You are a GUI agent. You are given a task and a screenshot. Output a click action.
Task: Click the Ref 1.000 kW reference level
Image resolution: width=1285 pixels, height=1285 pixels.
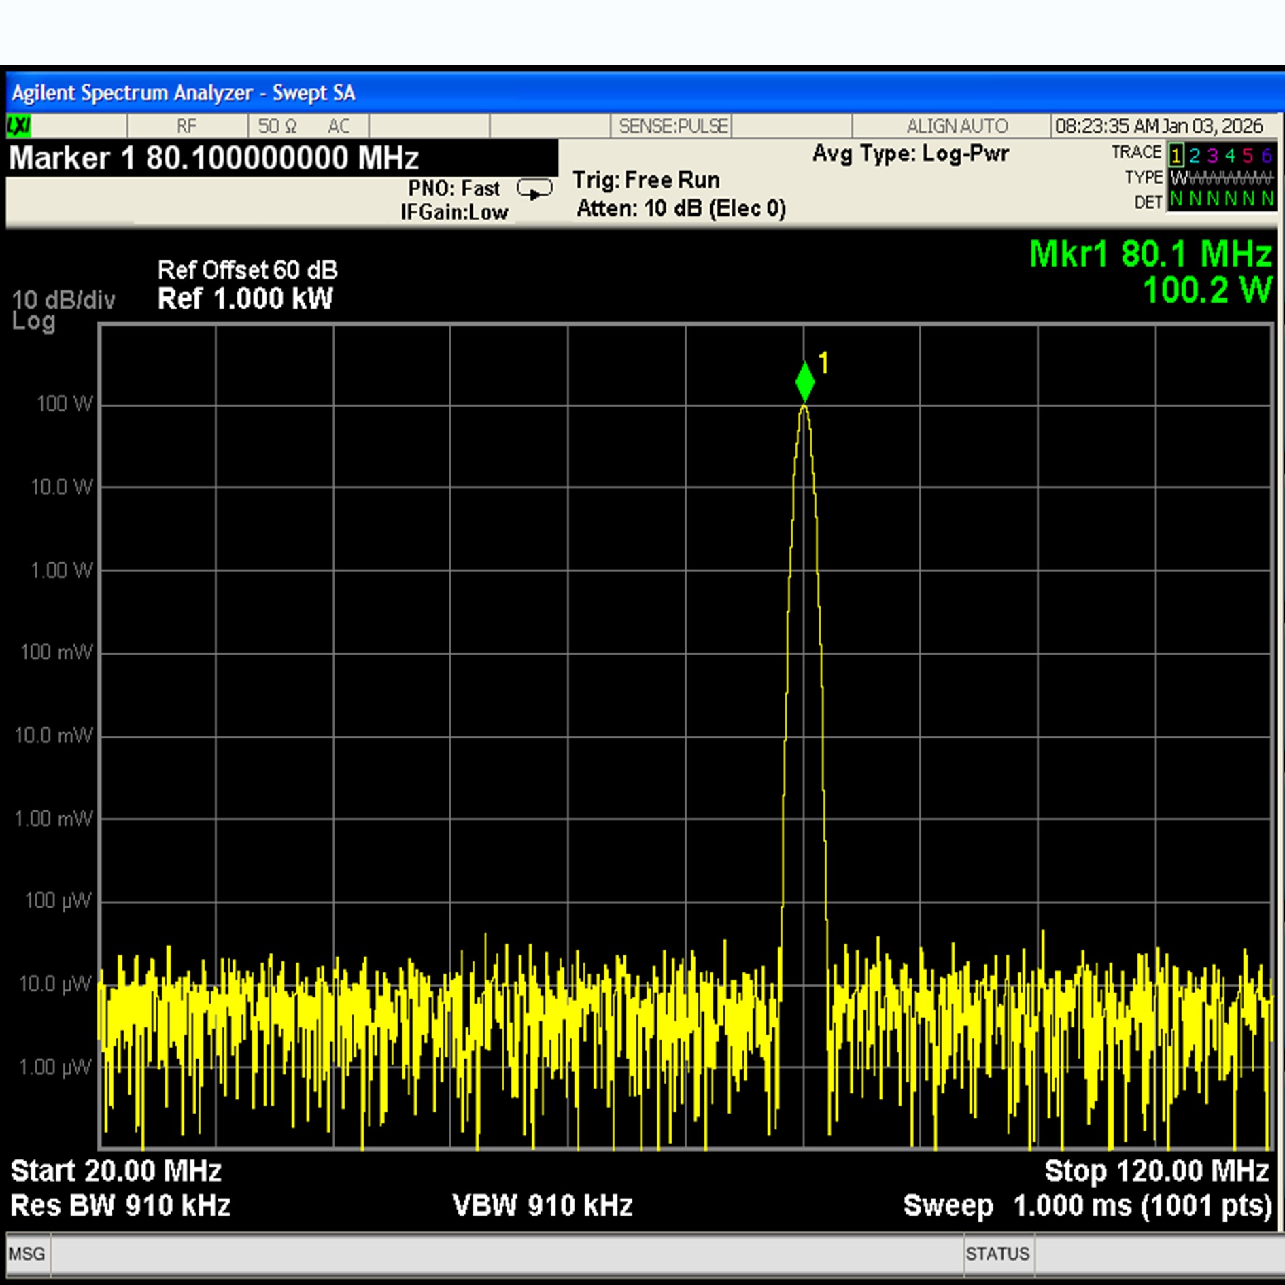coord(245,299)
